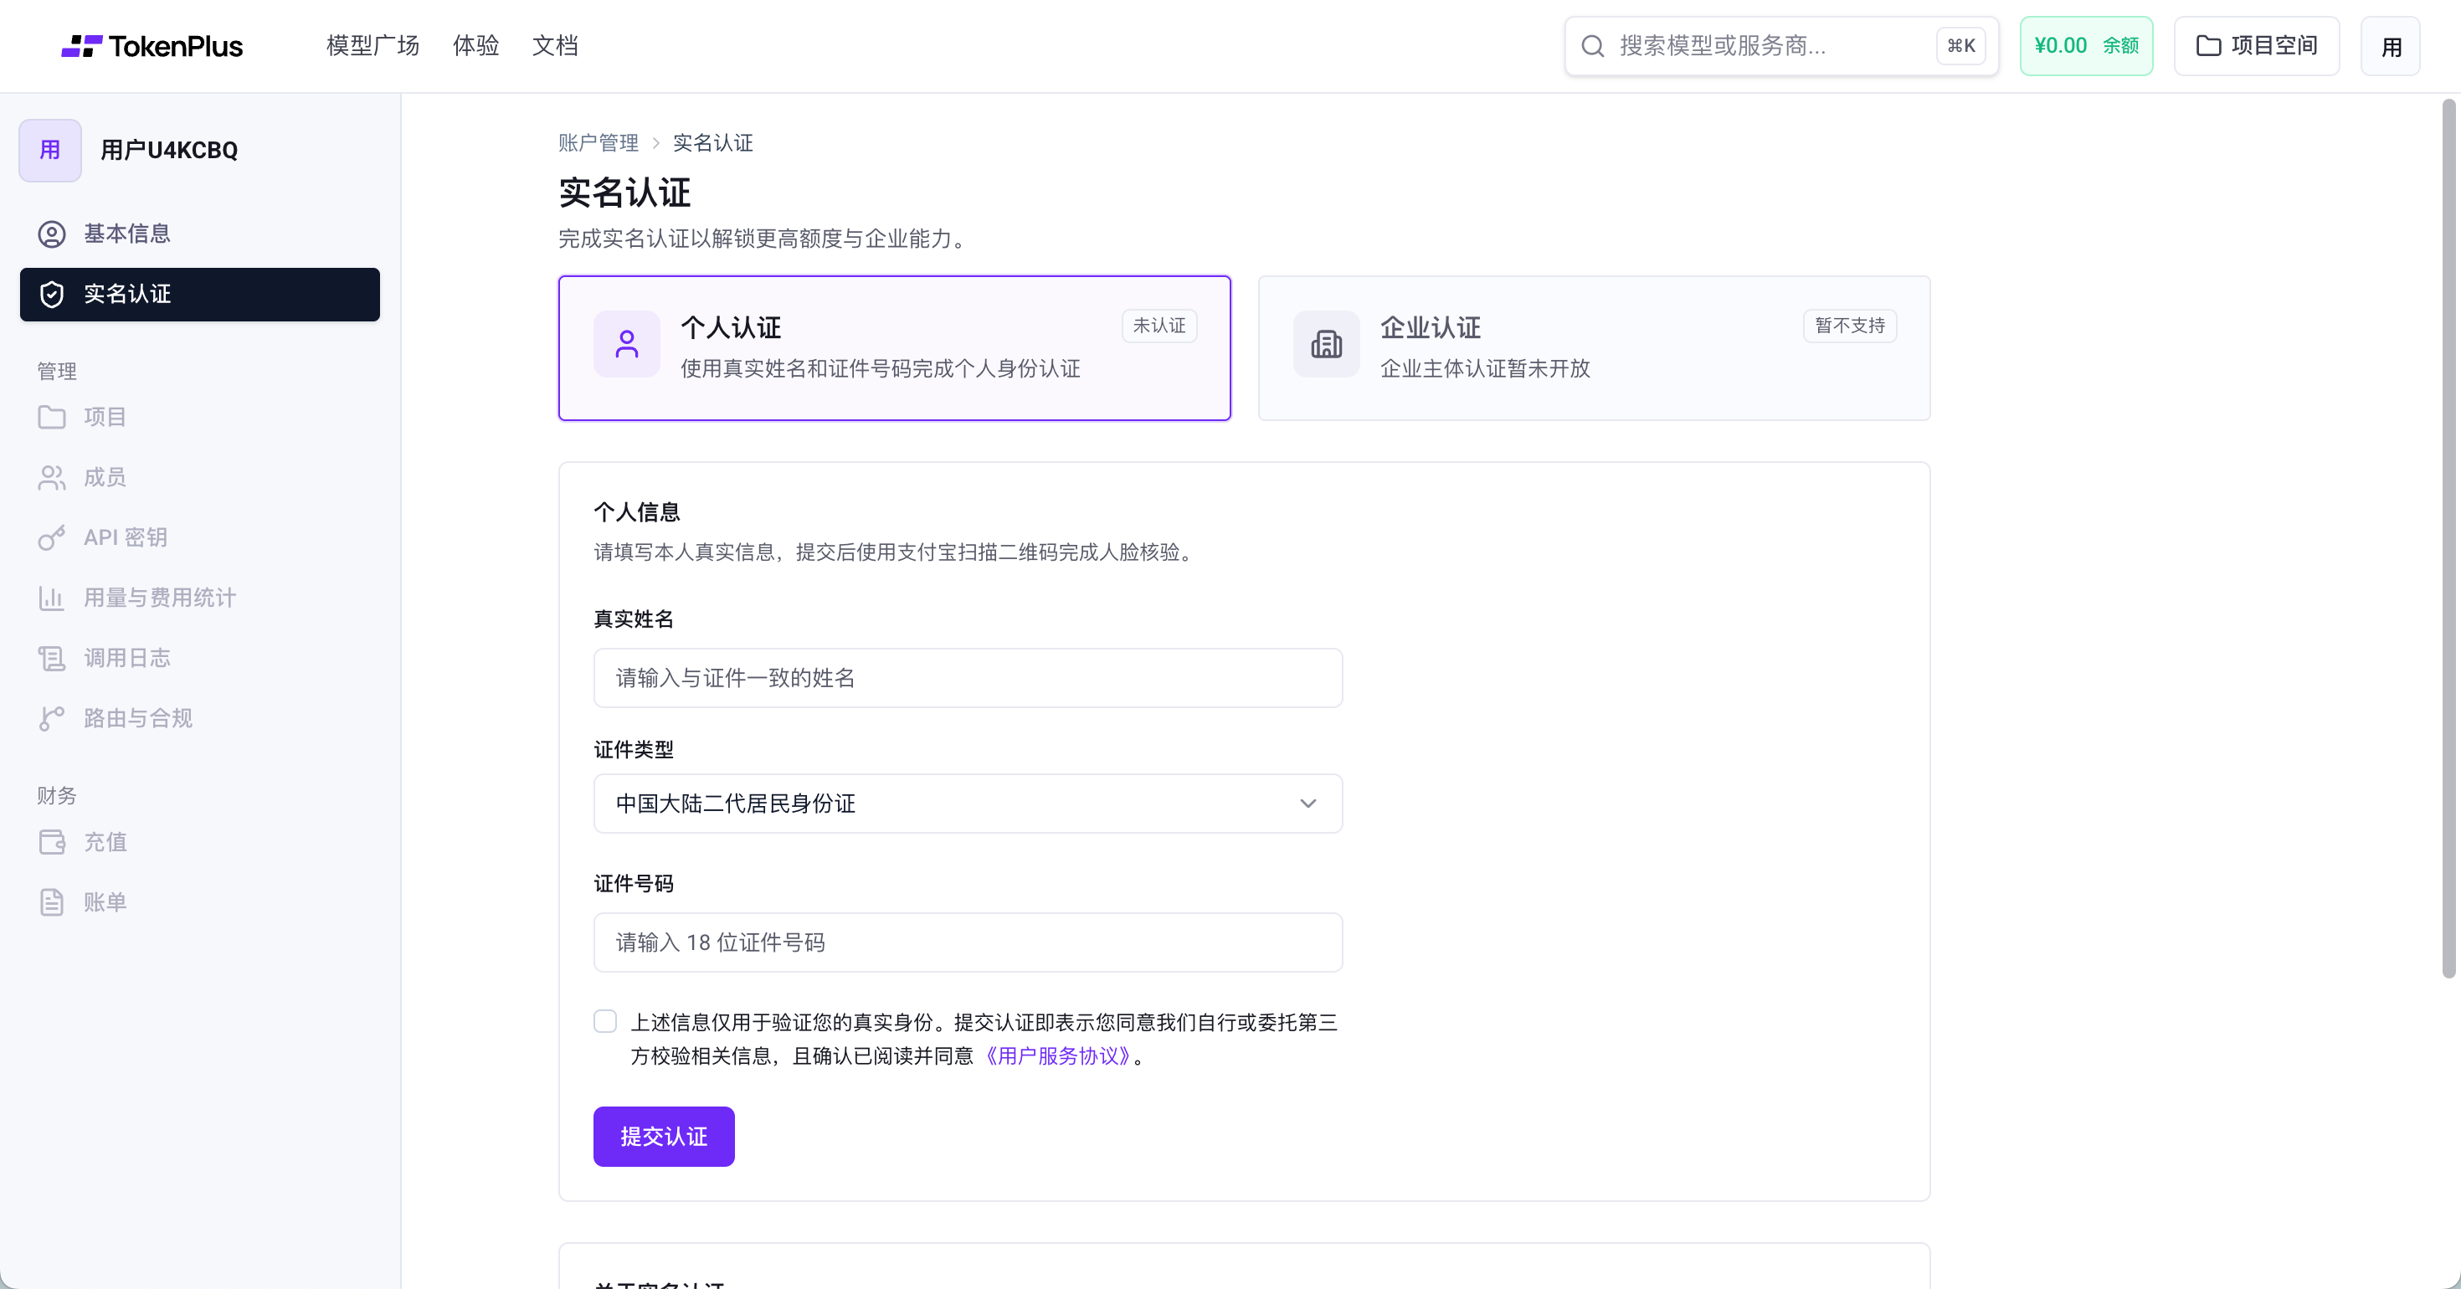The width and height of the screenshot is (2461, 1289).
Task: Open API 密钥 in the sidebar
Action: [x=200, y=538]
